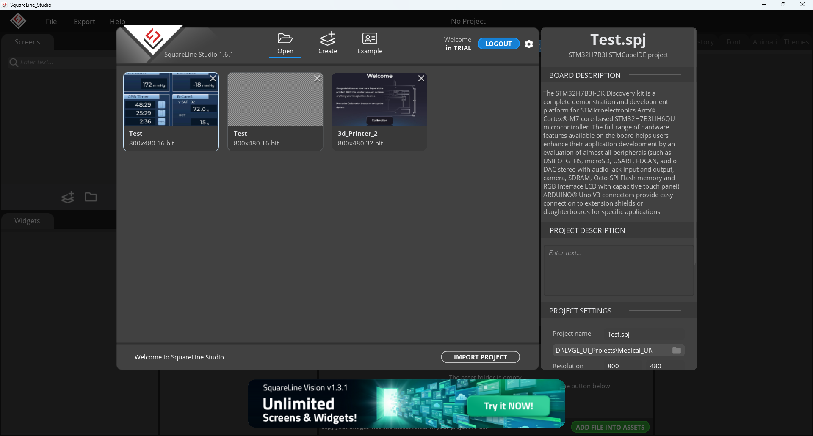Switch to the Example tab
The height and width of the screenshot is (436, 813).
tap(370, 44)
